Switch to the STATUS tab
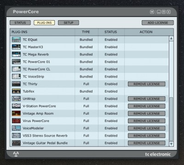 tap(20, 23)
